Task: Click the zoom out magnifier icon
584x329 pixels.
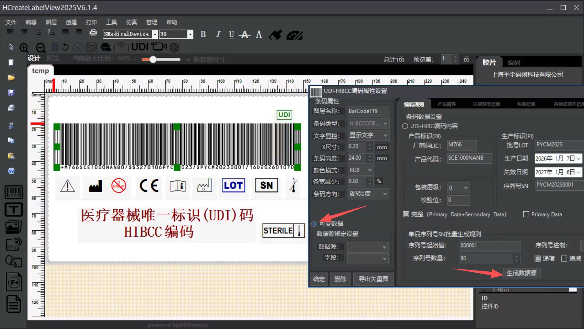Action: pyautogui.click(x=41, y=48)
